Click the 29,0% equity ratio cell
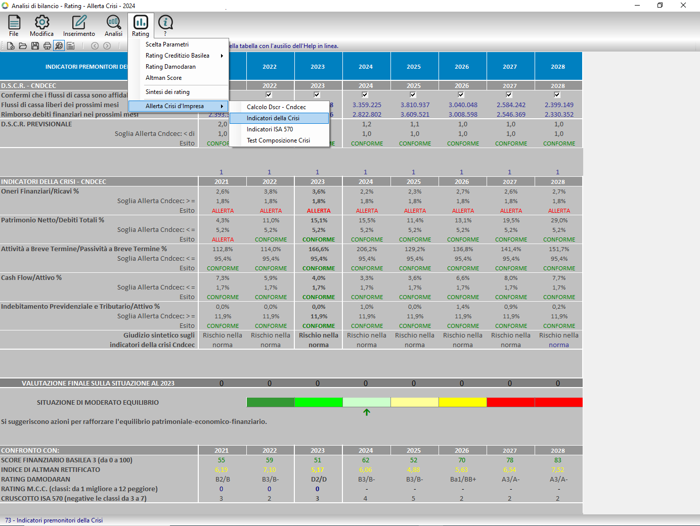The height and width of the screenshot is (526, 700). click(x=559, y=220)
